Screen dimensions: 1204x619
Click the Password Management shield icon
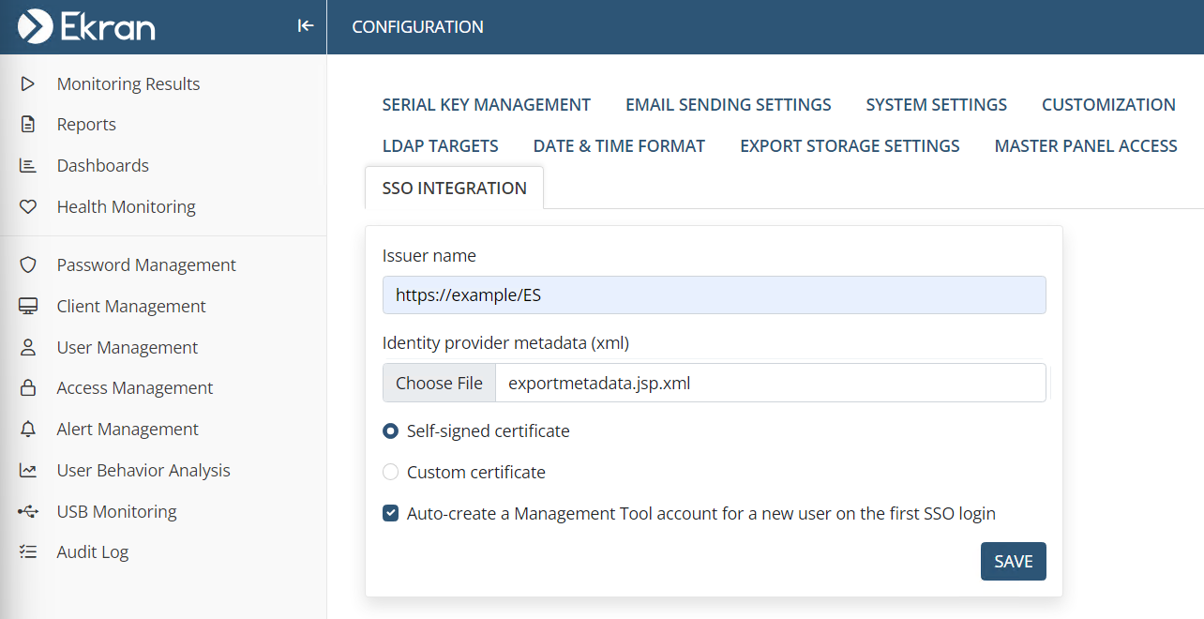[27, 265]
